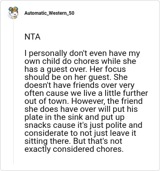Visit Automatic_Western_50's user profile
The image size is (160, 171).
pos(49,13)
